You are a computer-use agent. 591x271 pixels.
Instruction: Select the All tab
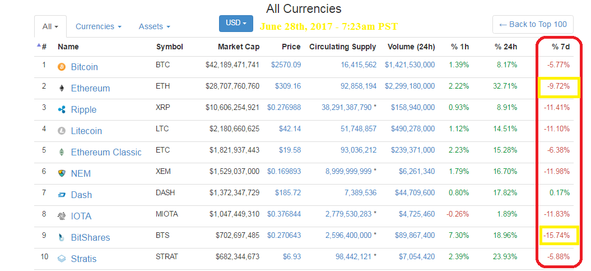(x=50, y=26)
